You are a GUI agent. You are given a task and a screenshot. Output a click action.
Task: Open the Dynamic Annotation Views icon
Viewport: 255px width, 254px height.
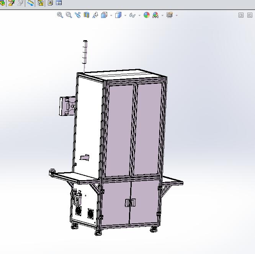[x=95, y=15]
